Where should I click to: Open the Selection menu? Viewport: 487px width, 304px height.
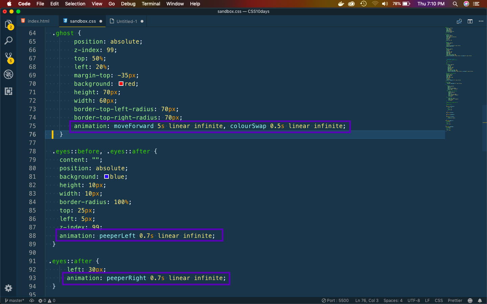[x=75, y=4]
